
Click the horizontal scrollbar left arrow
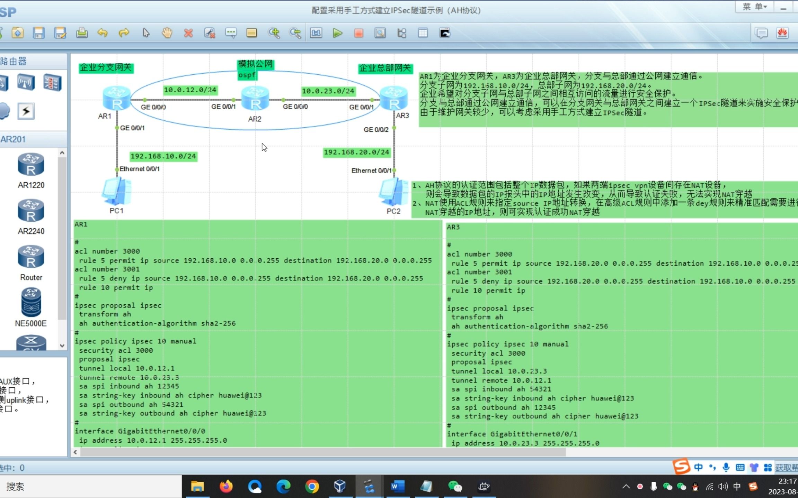click(75, 452)
